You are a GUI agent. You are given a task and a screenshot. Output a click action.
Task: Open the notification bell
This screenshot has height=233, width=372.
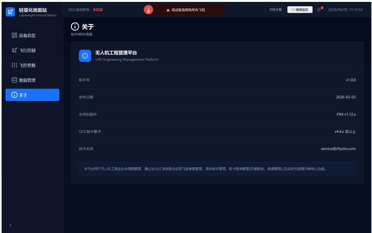tap(319, 10)
